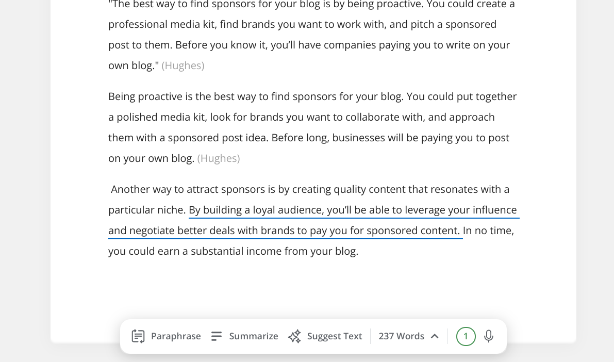Expand the word count chevron arrow
Image resolution: width=614 pixels, height=362 pixels.
(435, 336)
